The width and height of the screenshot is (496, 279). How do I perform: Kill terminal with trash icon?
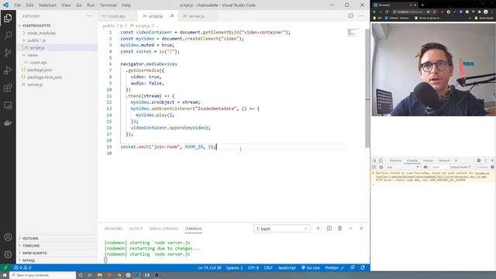339,229
